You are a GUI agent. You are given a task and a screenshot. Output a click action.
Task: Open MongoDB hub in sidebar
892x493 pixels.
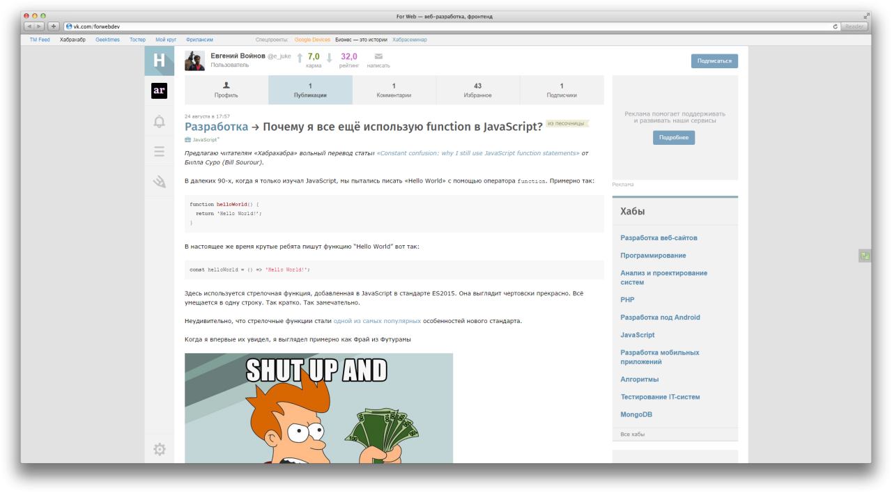(636, 414)
